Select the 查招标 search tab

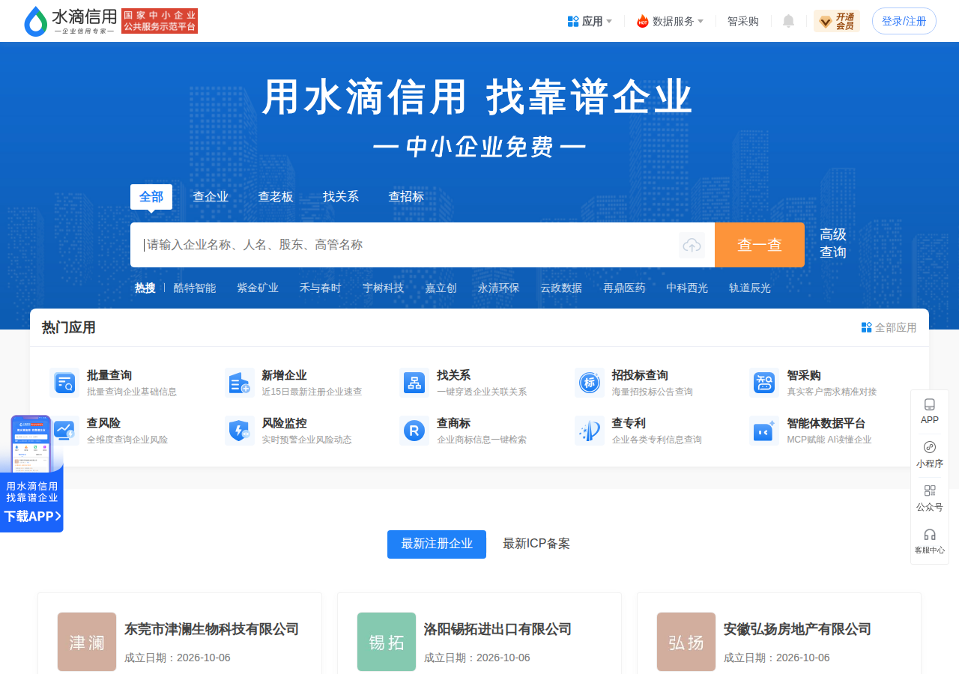point(406,197)
